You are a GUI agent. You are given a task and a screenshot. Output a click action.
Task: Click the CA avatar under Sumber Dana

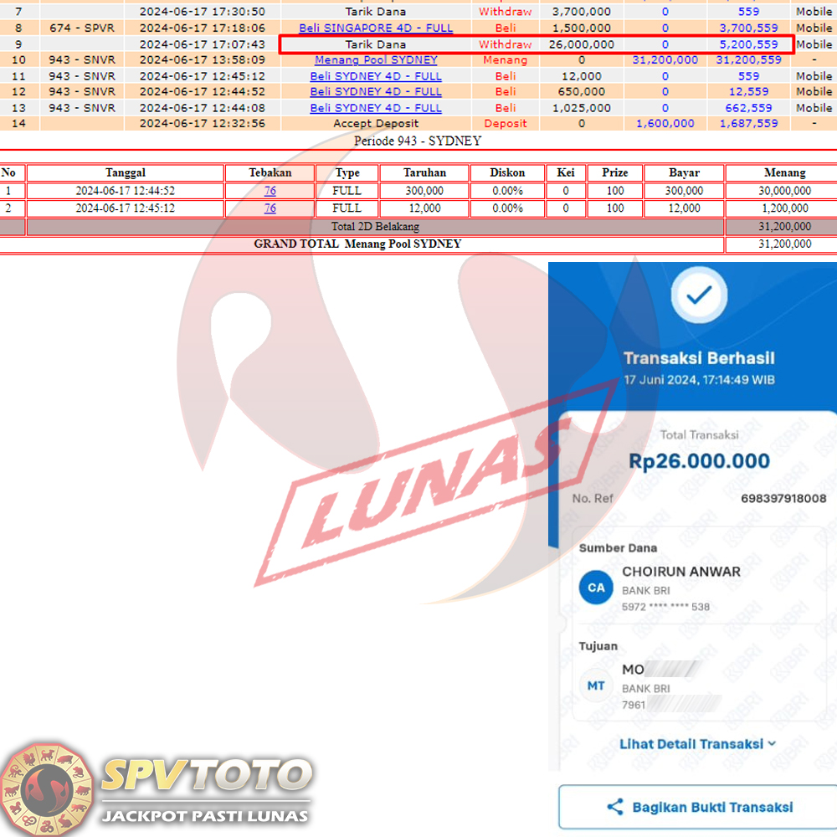596,588
